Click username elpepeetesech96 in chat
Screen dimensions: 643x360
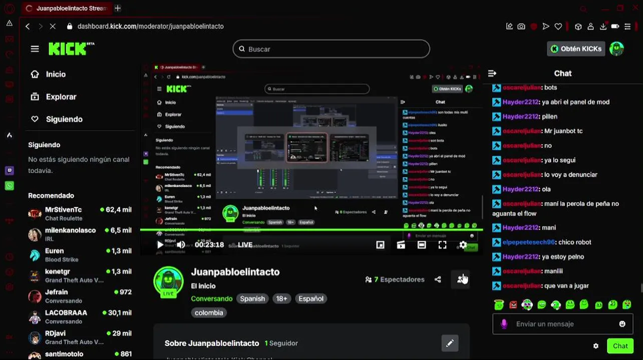click(x=528, y=242)
